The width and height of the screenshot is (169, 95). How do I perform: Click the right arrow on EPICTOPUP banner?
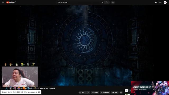pyautogui.click(x=149, y=93)
